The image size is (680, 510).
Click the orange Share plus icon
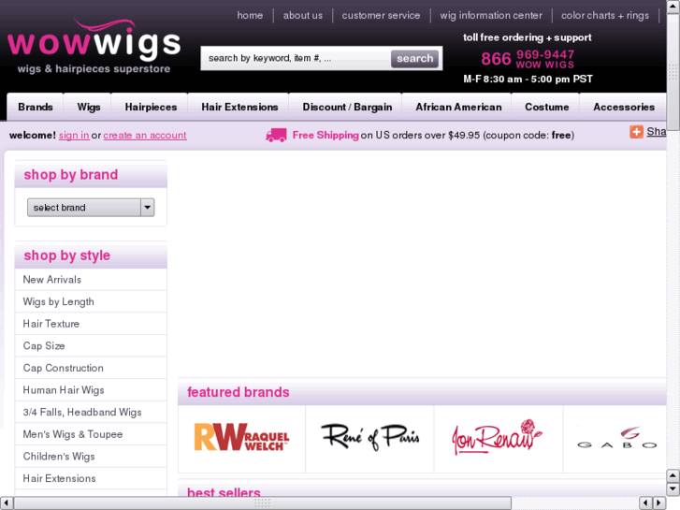coord(636,132)
